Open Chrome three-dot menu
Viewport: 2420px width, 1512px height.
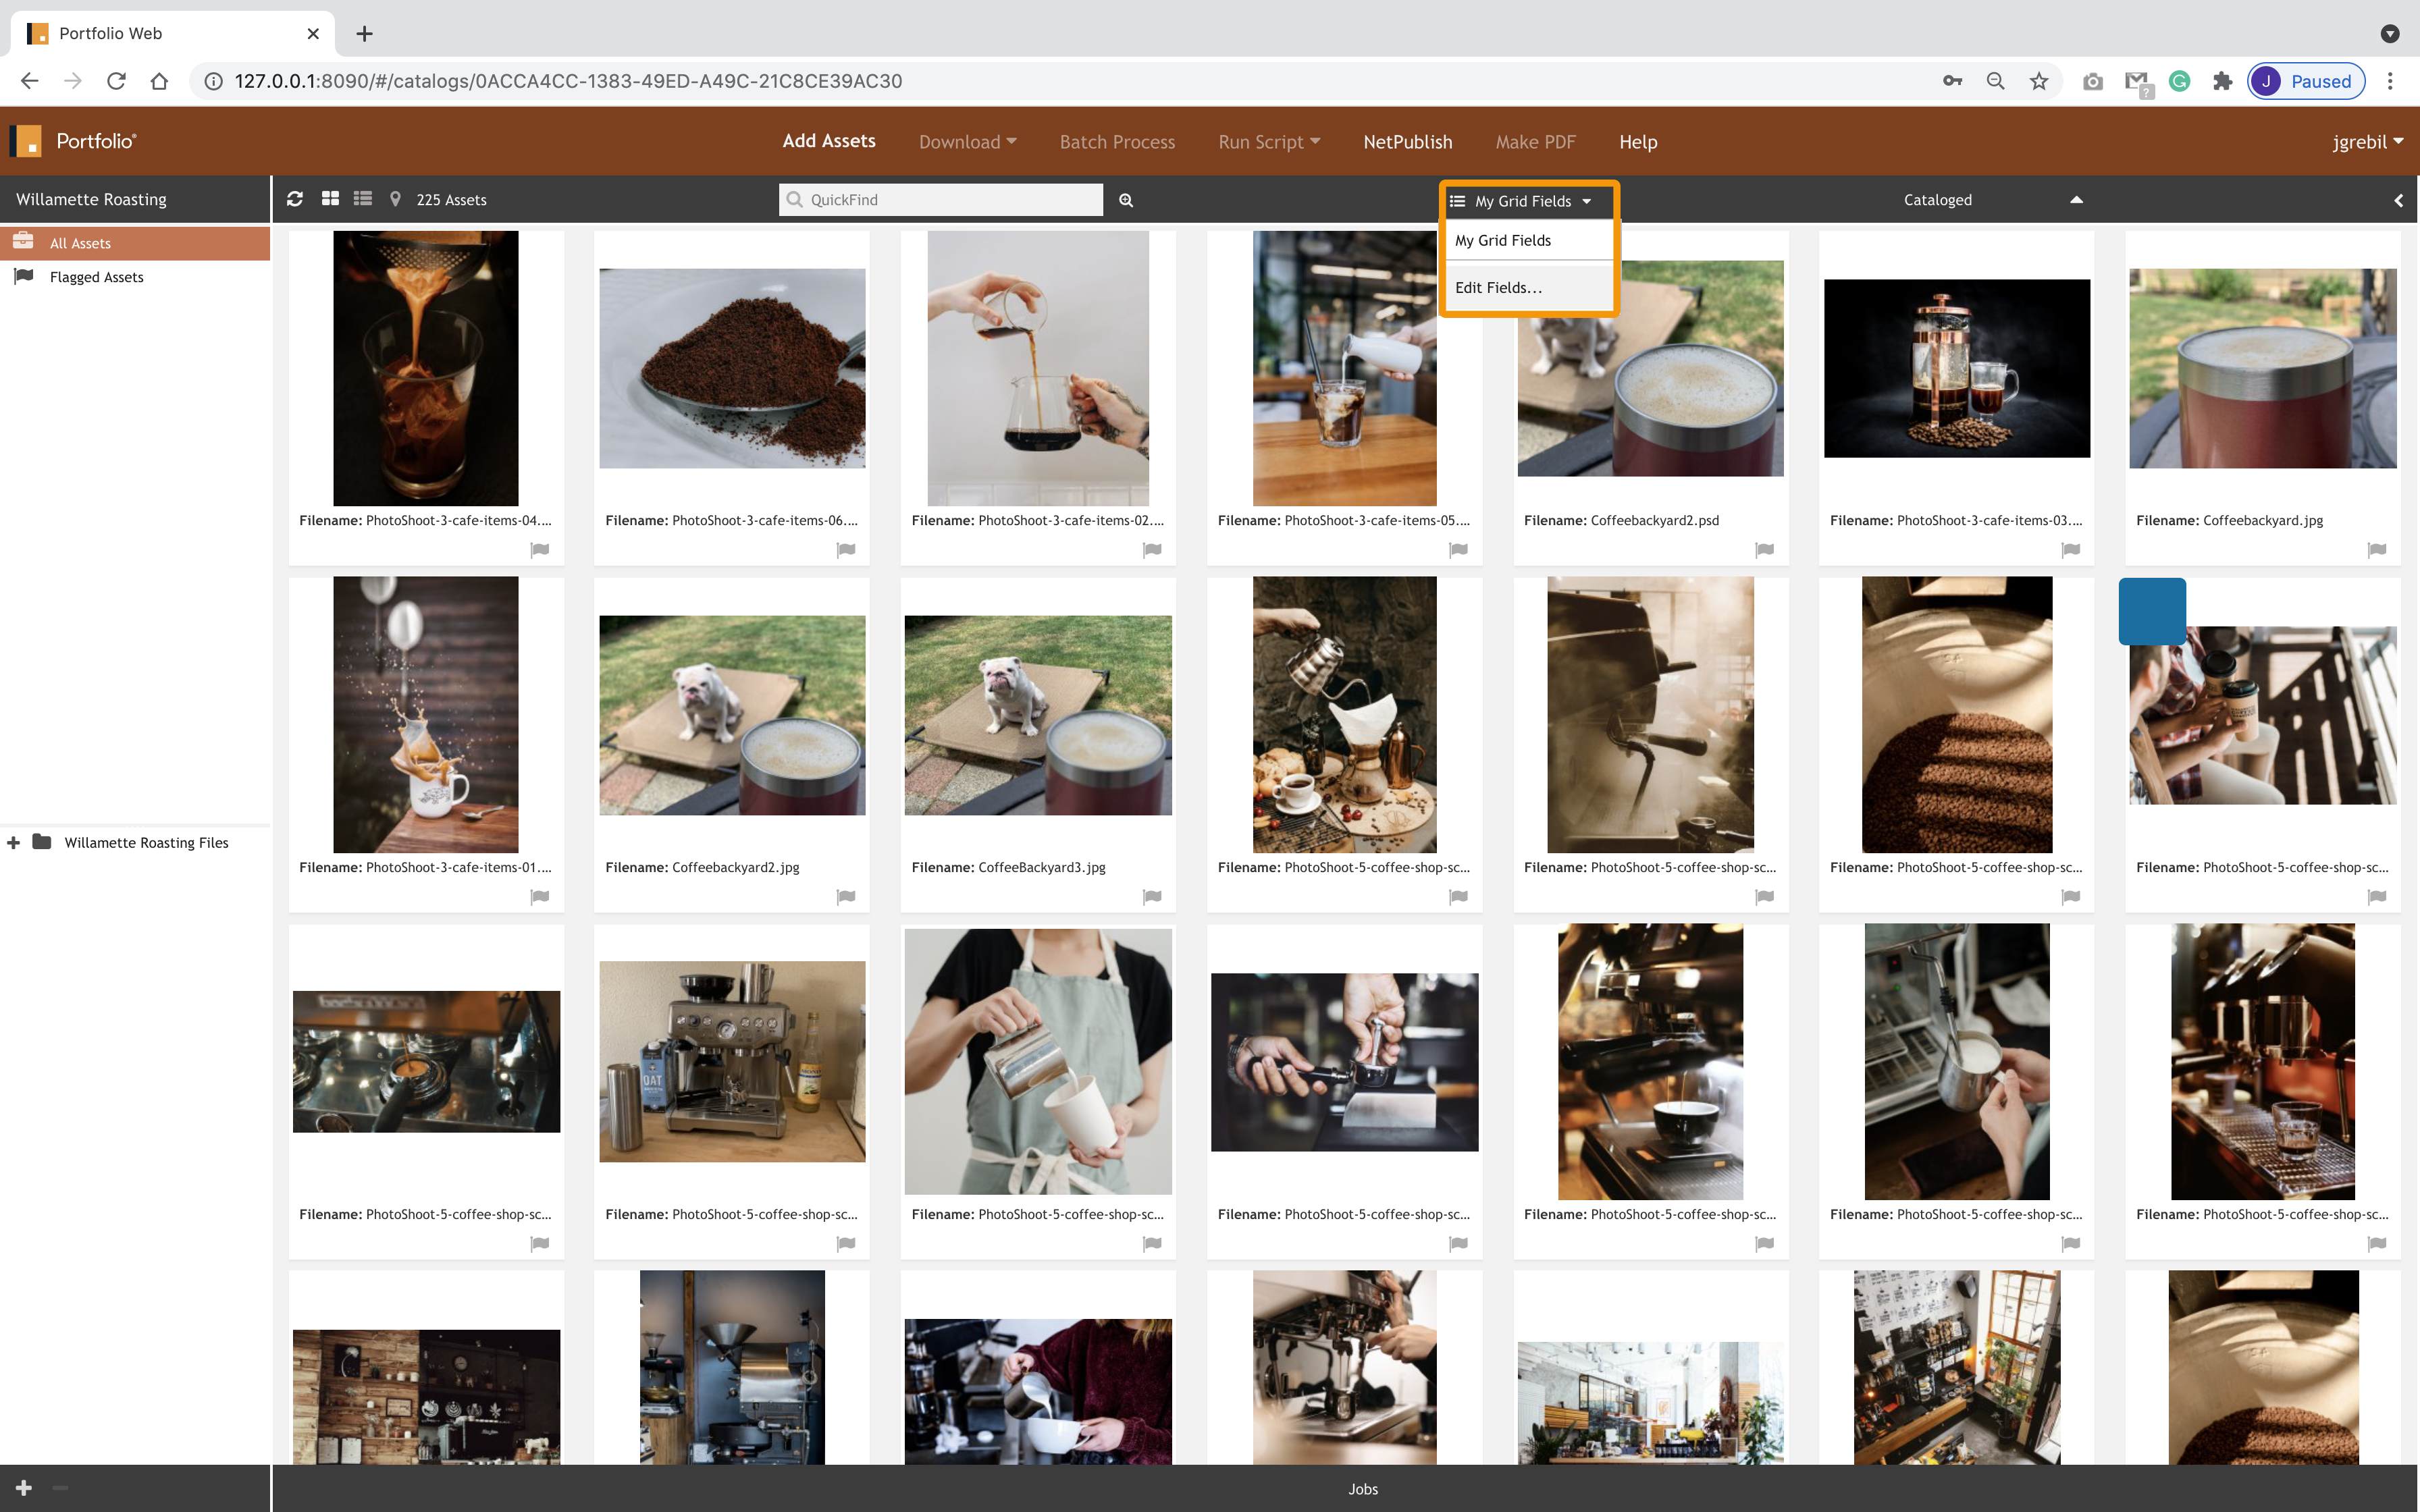click(x=2390, y=81)
